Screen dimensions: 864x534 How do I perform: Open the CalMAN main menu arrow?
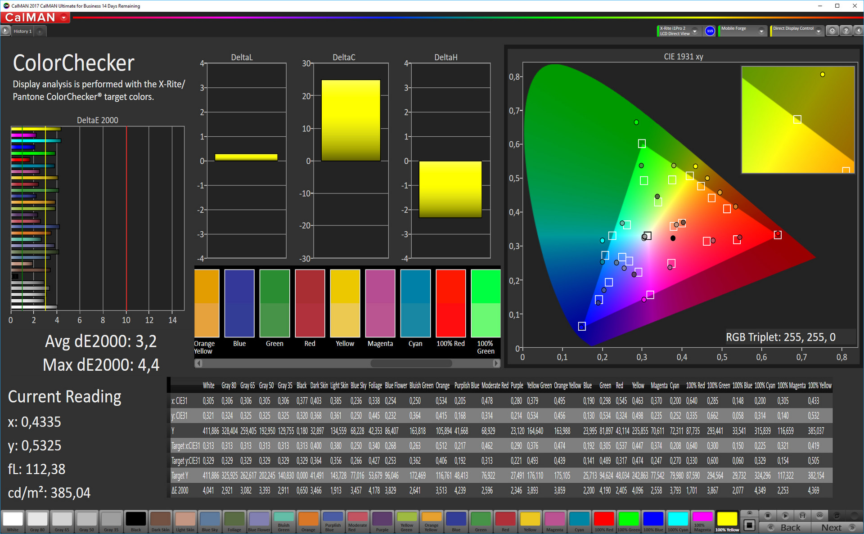click(x=64, y=18)
